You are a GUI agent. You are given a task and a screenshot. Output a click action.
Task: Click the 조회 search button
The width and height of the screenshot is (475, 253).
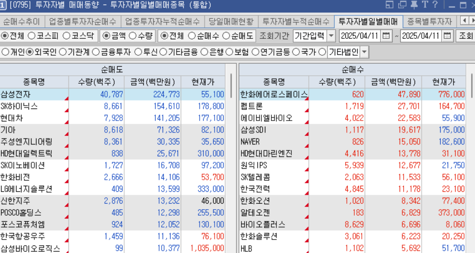[x=466, y=36]
